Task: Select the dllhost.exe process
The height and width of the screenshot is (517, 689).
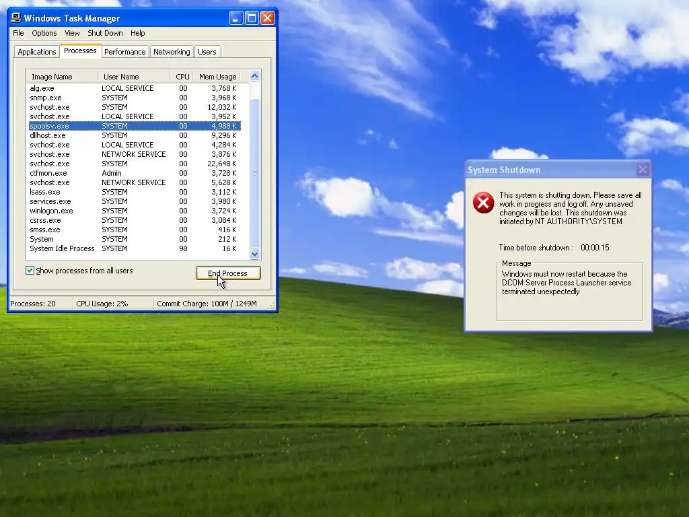Action: [135, 135]
